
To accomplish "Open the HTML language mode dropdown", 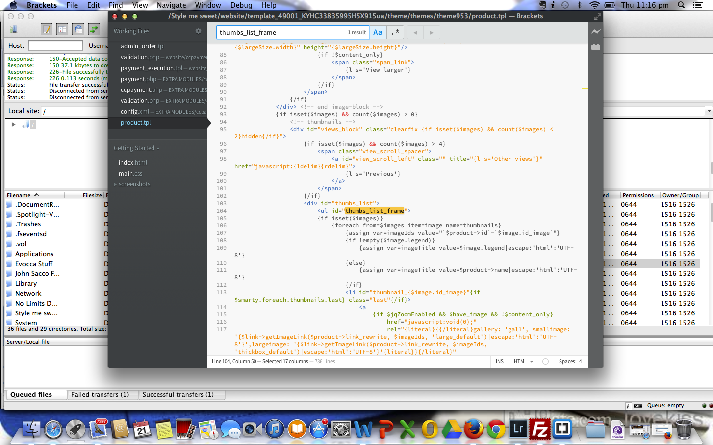I will [523, 361].
